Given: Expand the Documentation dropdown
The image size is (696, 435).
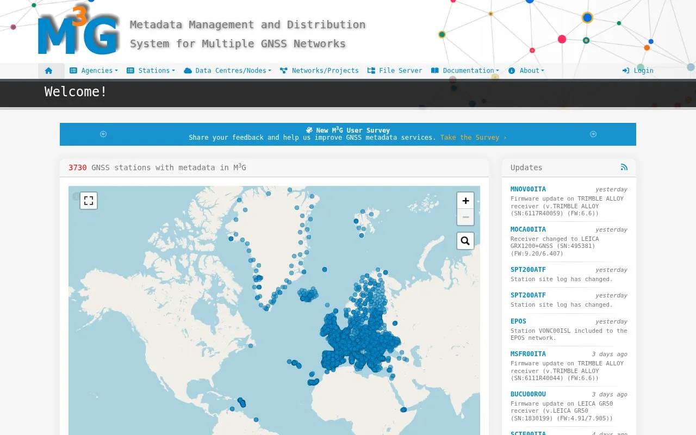Looking at the screenshot, I should click(x=465, y=71).
